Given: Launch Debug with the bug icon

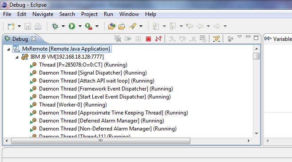Looking at the screenshot, I should coord(55,26).
